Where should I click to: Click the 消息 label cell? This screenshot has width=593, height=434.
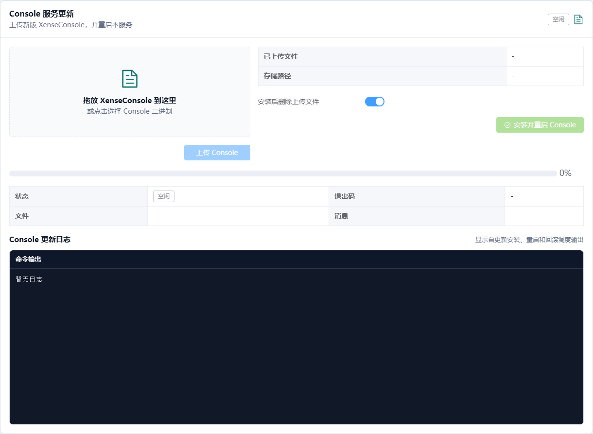417,216
